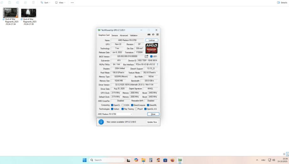Toggle the CUDA checkbox
Viewport: 289px width, 164px height.
coord(123,105)
